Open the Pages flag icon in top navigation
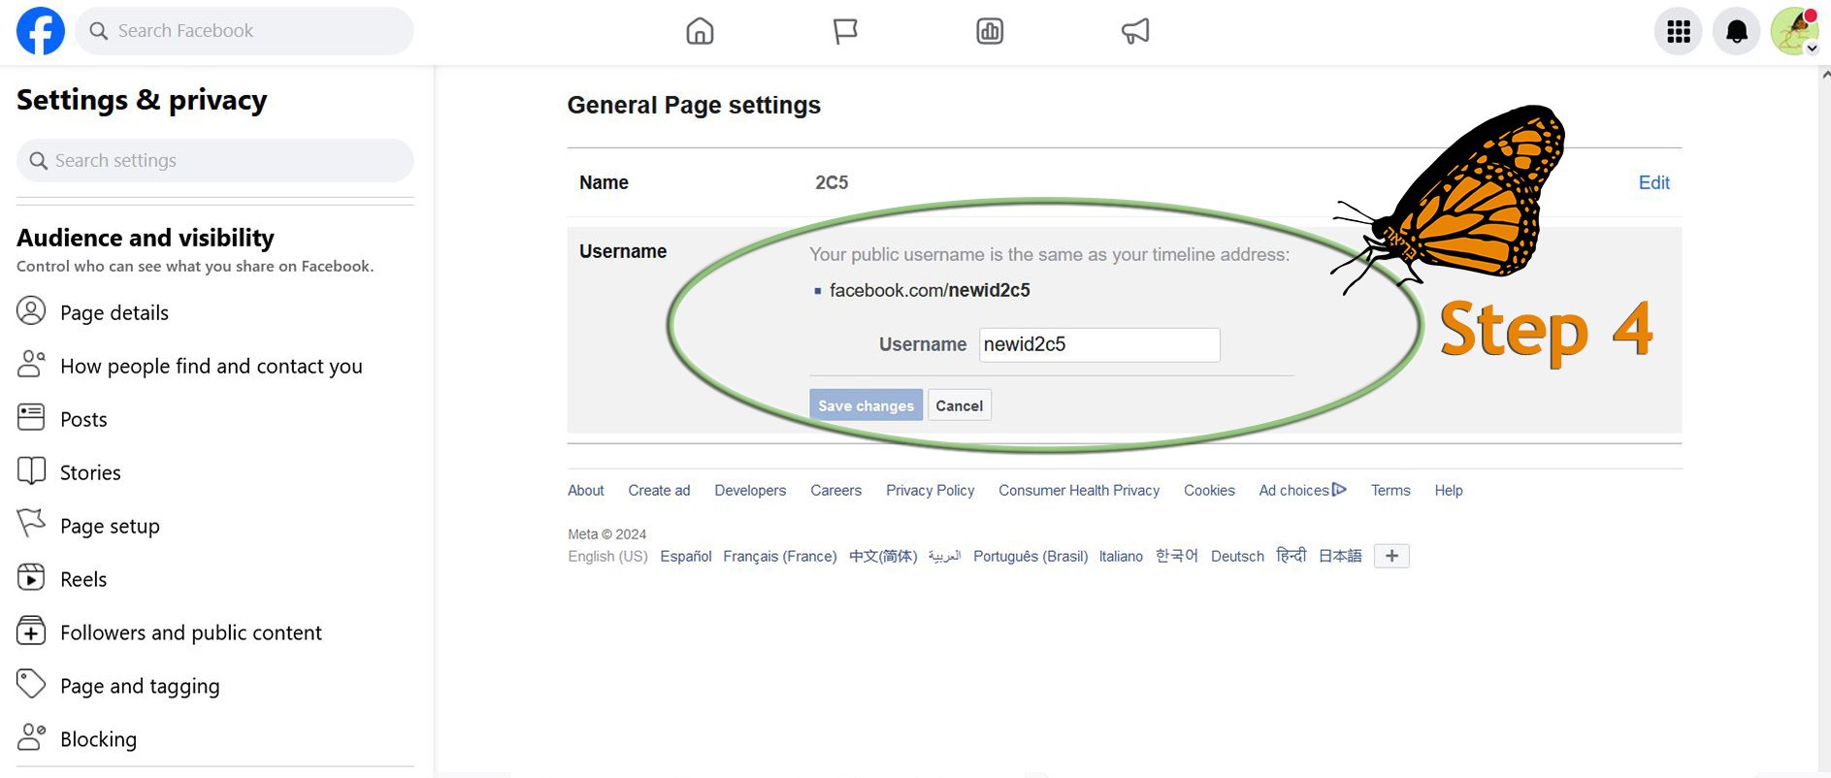This screenshot has height=778, width=1831. click(845, 31)
